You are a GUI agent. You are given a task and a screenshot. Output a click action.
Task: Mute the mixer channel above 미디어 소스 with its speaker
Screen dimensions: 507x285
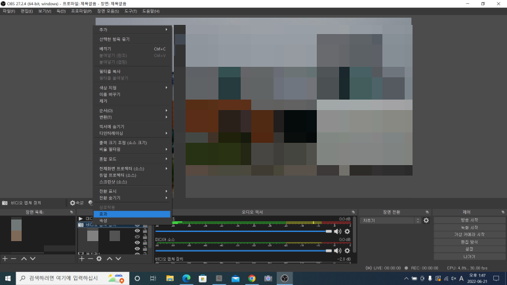point(338,231)
